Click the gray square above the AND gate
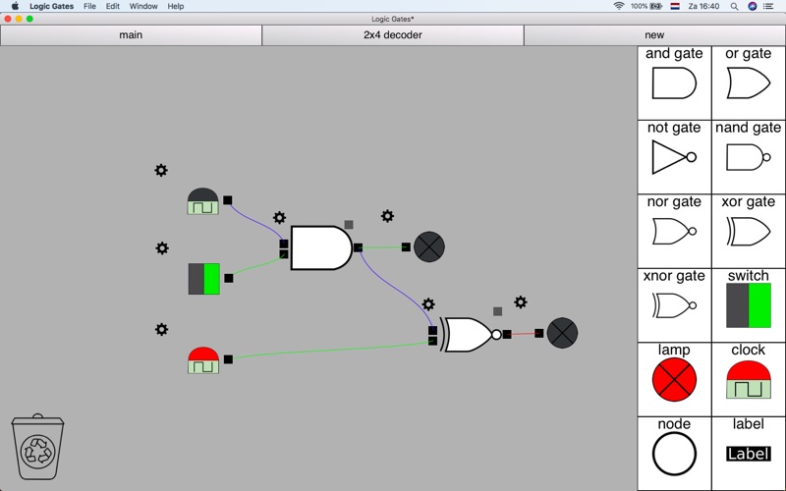The width and height of the screenshot is (786, 491). point(349,225)
